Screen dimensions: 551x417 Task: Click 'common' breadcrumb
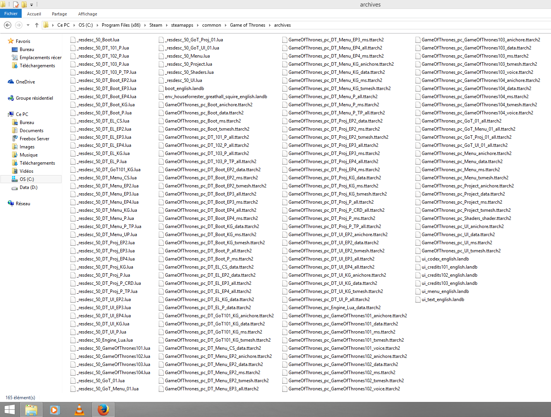(211, 25)
